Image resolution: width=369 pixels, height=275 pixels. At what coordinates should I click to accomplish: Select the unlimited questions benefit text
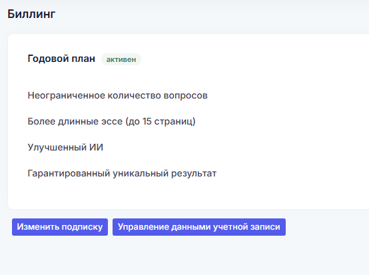click(117, 95)
